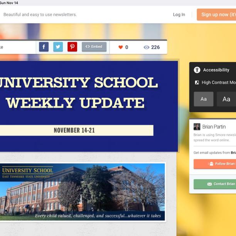Image resolution: width=236 pixels, height=236 pixels.
Task: Share newsletter via Twitter icon
Action: click(x=58, y=47)
